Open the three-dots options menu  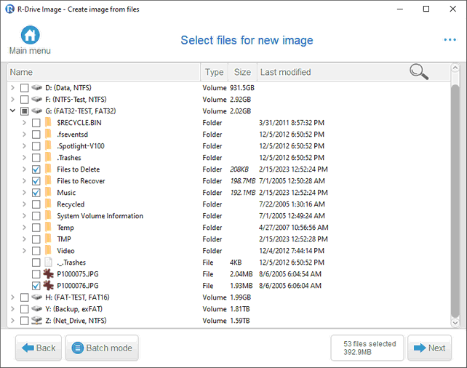point(450,40)
